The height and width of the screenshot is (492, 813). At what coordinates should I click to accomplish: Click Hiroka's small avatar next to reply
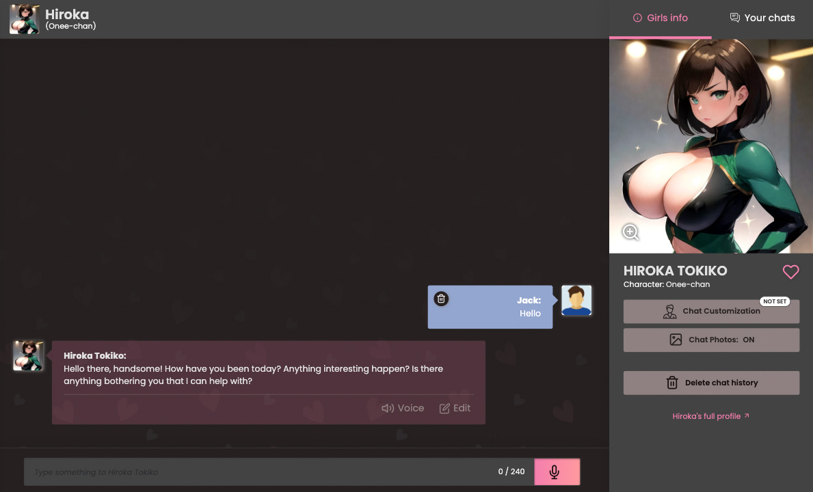point(28,356)
